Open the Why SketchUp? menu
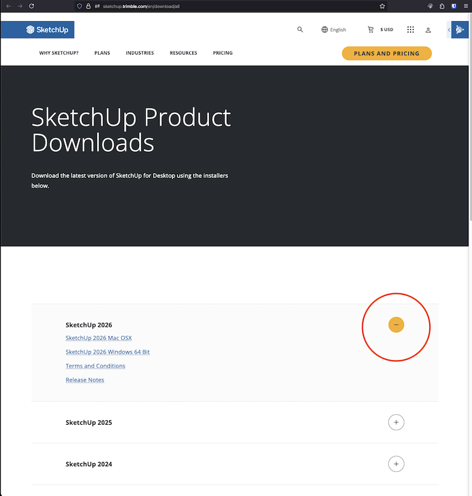Viewport: 472px width, 496px height. click(x=59, y=53)
